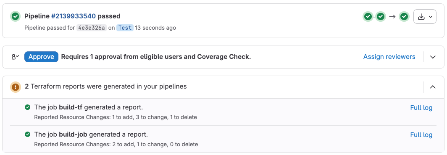Click 'The job build-job generated a report' text
This screenshot has height=155, width=447.
tap(91, 135)
